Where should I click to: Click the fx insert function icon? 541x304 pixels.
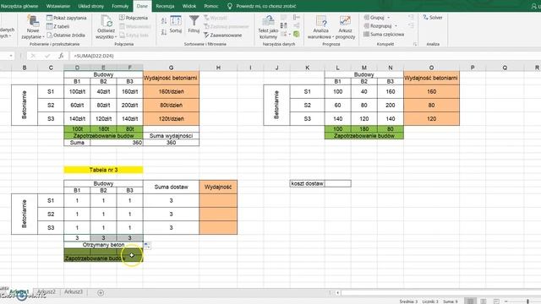coord(61,56)
